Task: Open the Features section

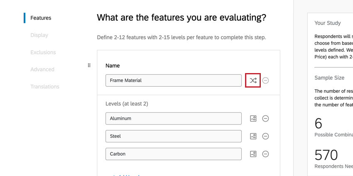Action: (x=41, y=18)
